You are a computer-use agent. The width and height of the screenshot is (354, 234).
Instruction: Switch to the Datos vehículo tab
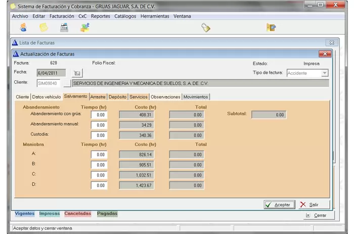[x=47, y=97]
